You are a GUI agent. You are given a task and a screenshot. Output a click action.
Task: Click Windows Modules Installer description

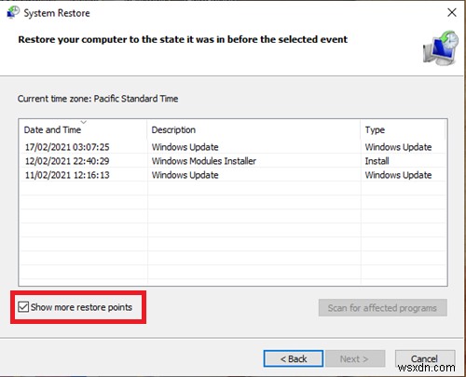click(204, 161)
